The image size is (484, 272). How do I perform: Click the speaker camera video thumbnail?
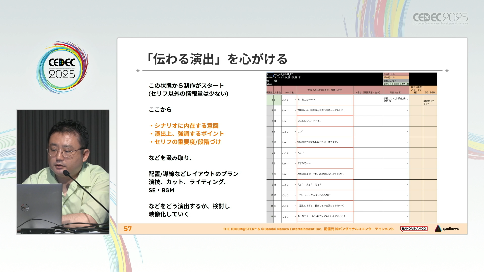point(63,172)
